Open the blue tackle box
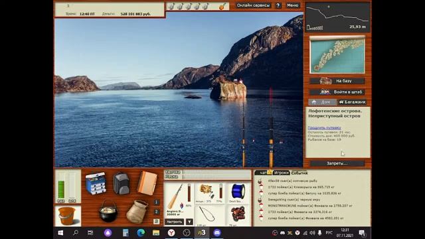The image size is (425, 239). tap(96, 183)
